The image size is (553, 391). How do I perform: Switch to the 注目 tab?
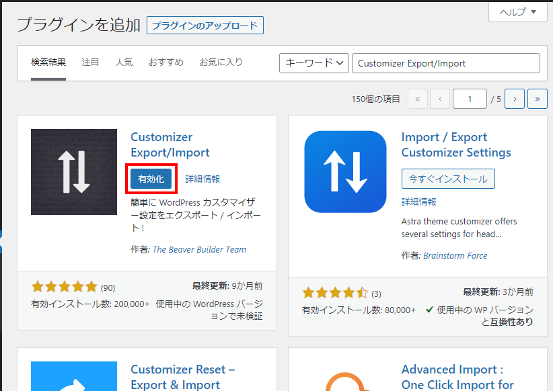90,62
